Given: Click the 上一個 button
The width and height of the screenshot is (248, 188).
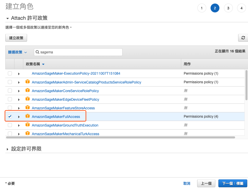Looking at the screenshot, I should 206,183.
